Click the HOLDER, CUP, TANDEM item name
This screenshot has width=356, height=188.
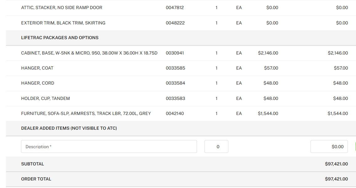[45, 98]
